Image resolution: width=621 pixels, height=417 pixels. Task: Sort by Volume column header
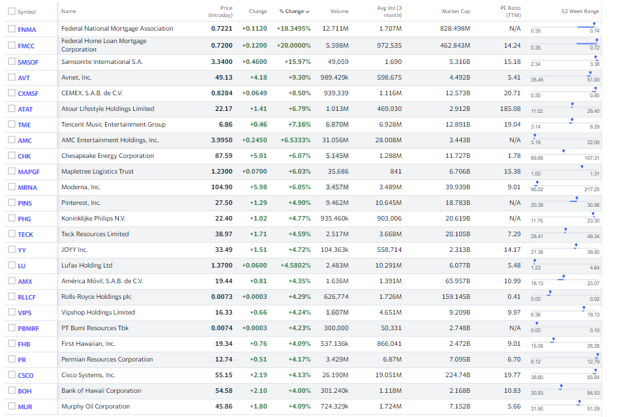(340, 11)
